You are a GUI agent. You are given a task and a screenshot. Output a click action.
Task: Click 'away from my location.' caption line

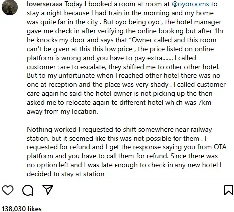(x=62, y=112)
